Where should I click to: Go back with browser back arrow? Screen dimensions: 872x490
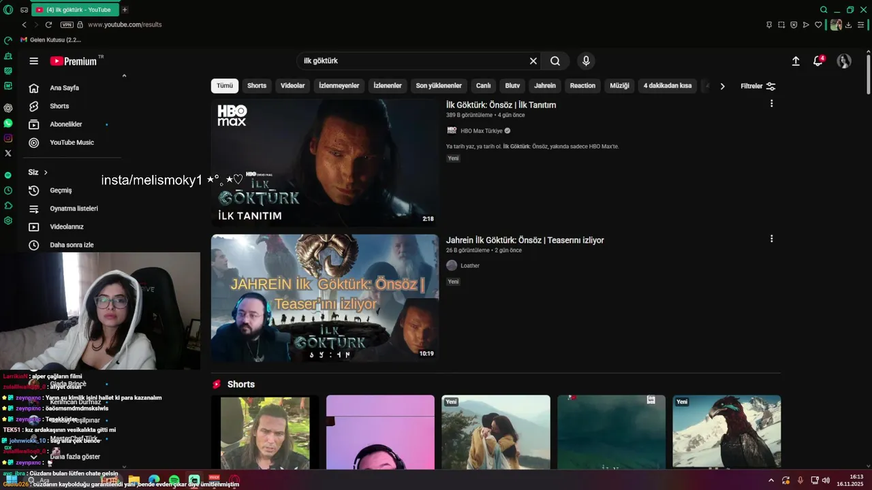tap(25, 24)
